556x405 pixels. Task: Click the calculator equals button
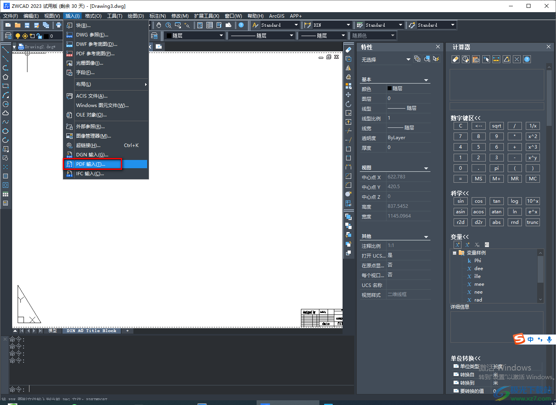pyautogui.click(x=461, y=179)
